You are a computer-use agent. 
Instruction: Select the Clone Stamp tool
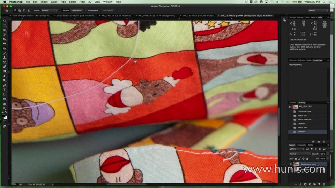5,57
